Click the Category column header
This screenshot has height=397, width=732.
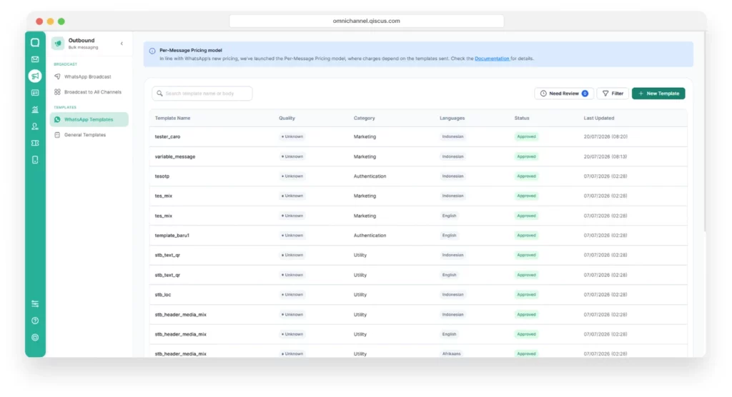point(364,118)
